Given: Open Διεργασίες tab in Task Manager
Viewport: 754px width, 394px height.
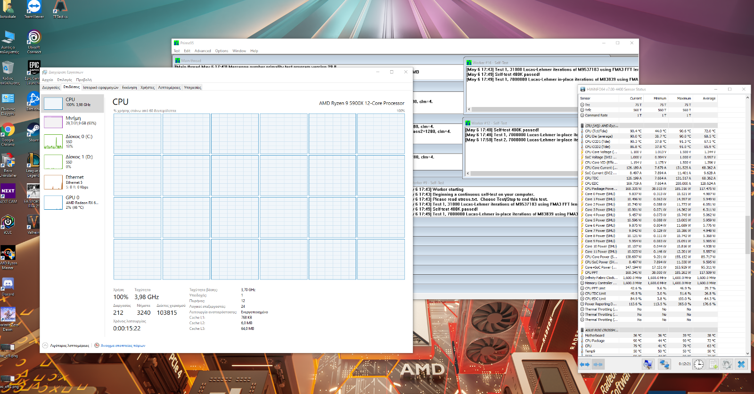Looking at the screenshot, I should [51, 87].
